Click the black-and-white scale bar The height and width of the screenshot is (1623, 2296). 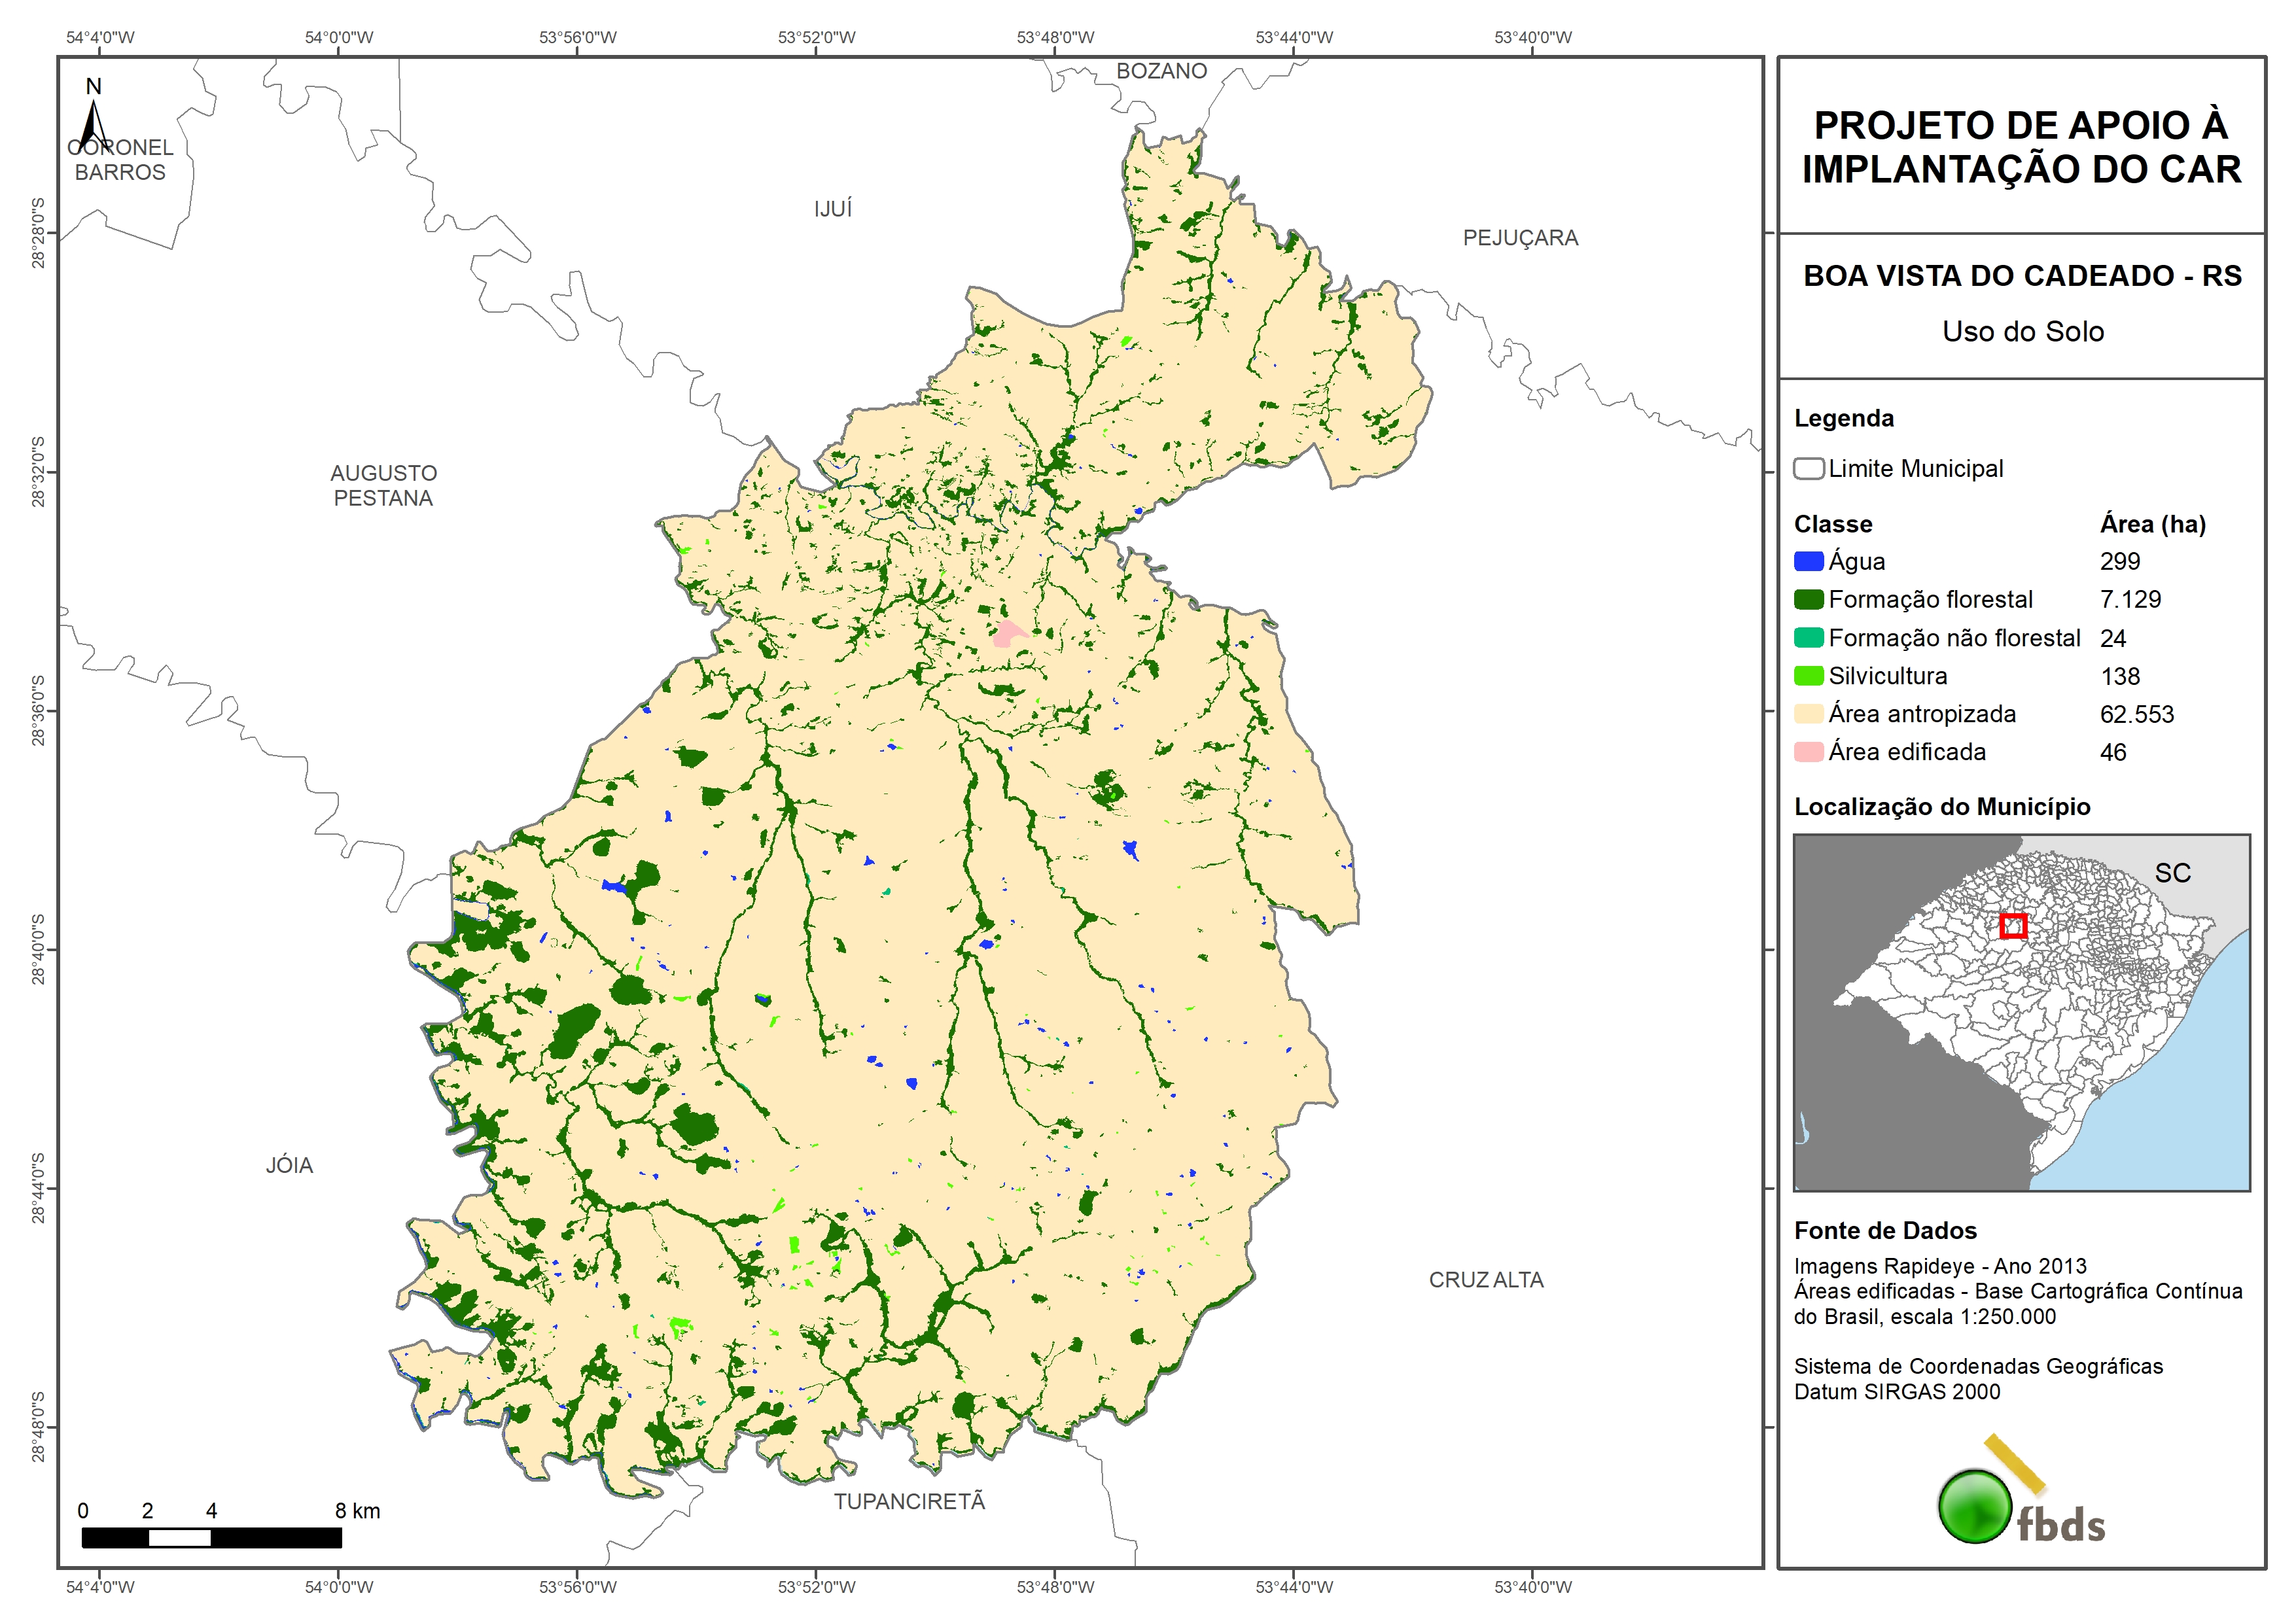(211, 1537)
